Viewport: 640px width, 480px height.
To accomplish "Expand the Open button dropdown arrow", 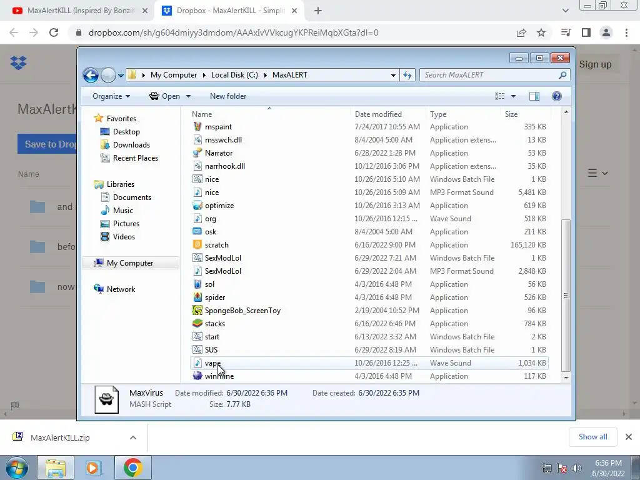I will point(188,96).
